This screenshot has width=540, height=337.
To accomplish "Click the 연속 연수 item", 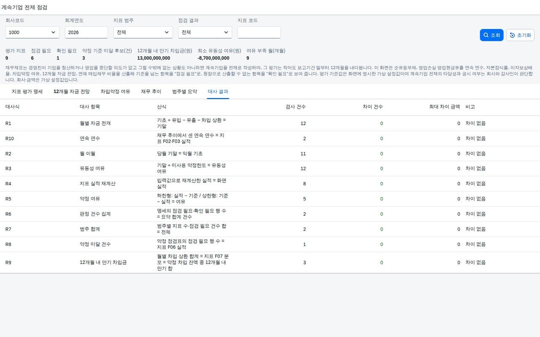I will coord(90,139).
